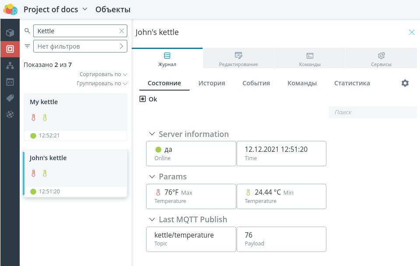The image size is (420, 266).
Task: Click the filter lines icon
Action: coord(27,46)
